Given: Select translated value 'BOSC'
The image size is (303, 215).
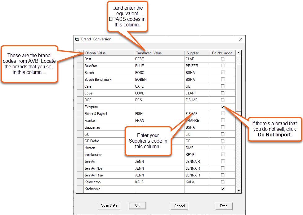Looking at the screenshot, I should (x=159, y=73).
